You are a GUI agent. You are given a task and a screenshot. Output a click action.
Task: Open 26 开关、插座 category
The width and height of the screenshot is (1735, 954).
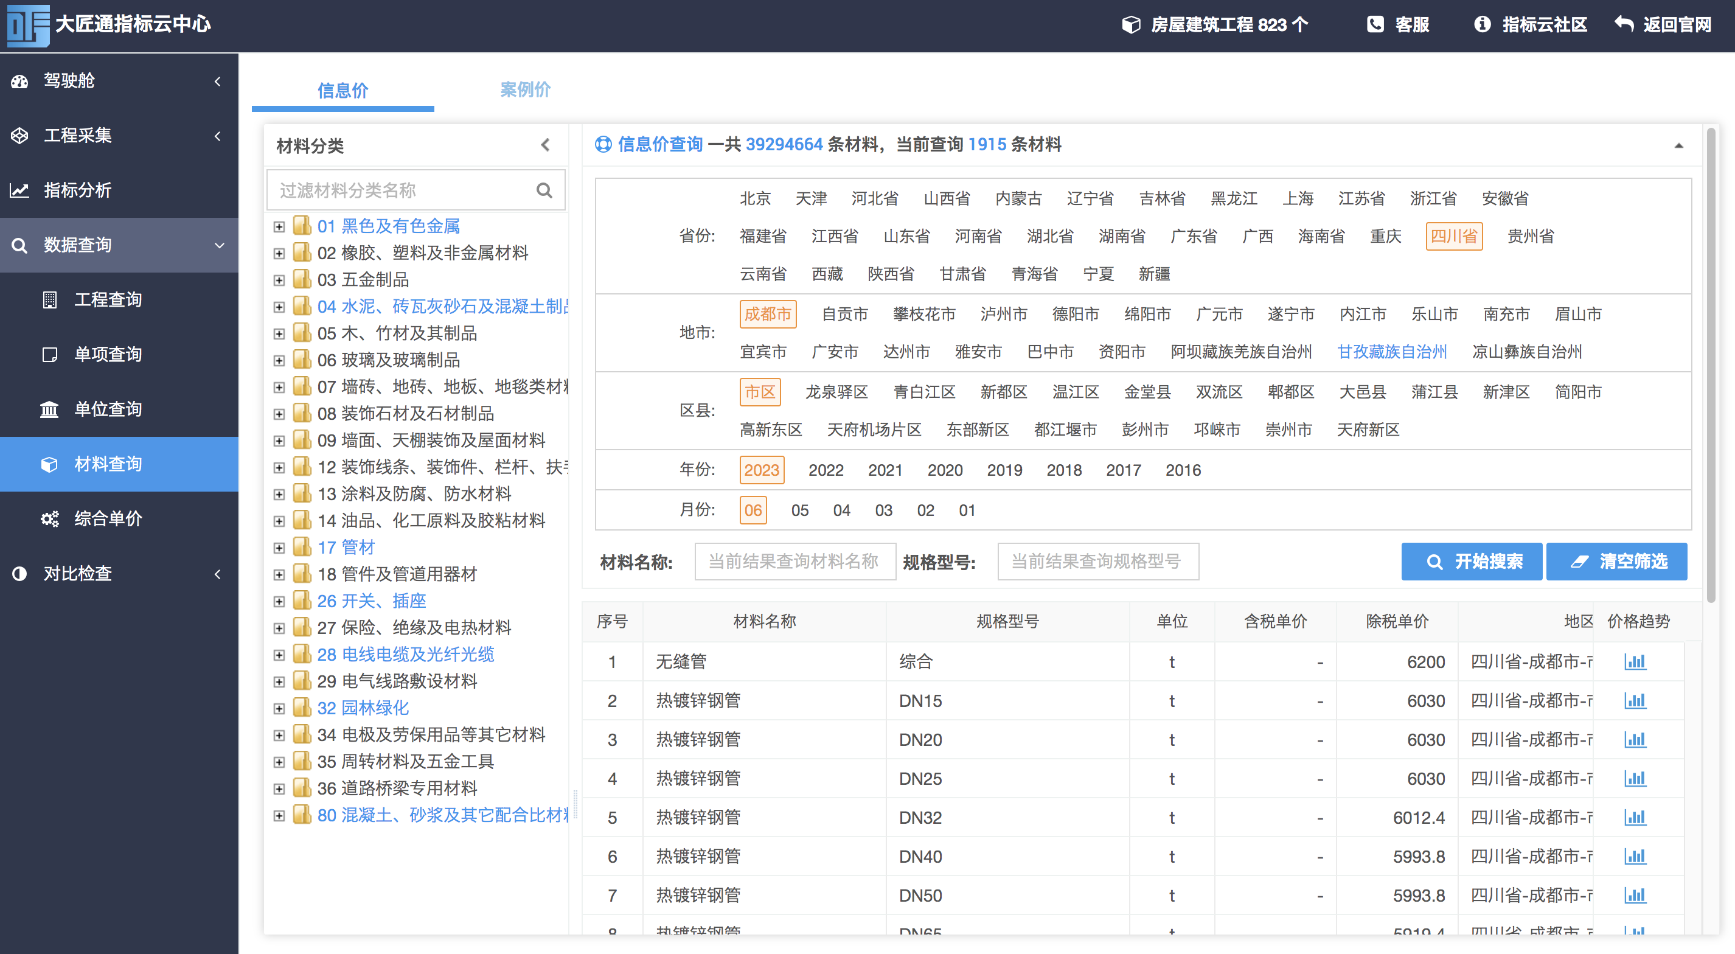pyautogui.click(x=372, y=601)
